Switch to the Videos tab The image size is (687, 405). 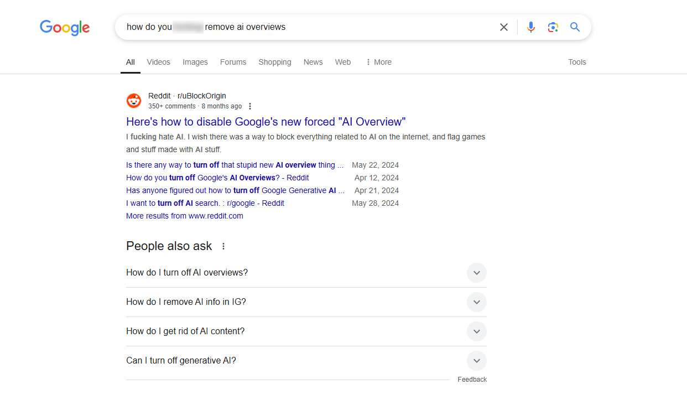(x=158, y=62)
